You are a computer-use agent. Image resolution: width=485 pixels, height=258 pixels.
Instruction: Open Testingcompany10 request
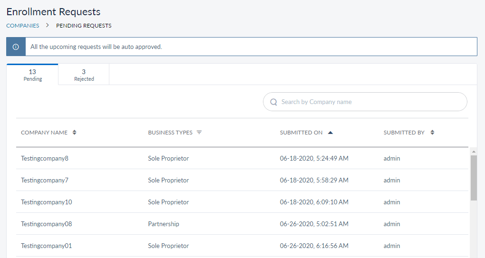(47, 202)
